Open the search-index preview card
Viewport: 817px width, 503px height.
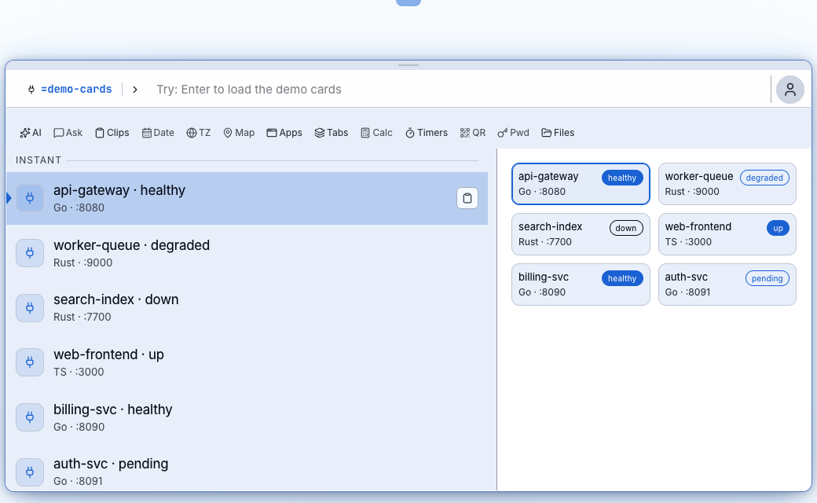581,234
